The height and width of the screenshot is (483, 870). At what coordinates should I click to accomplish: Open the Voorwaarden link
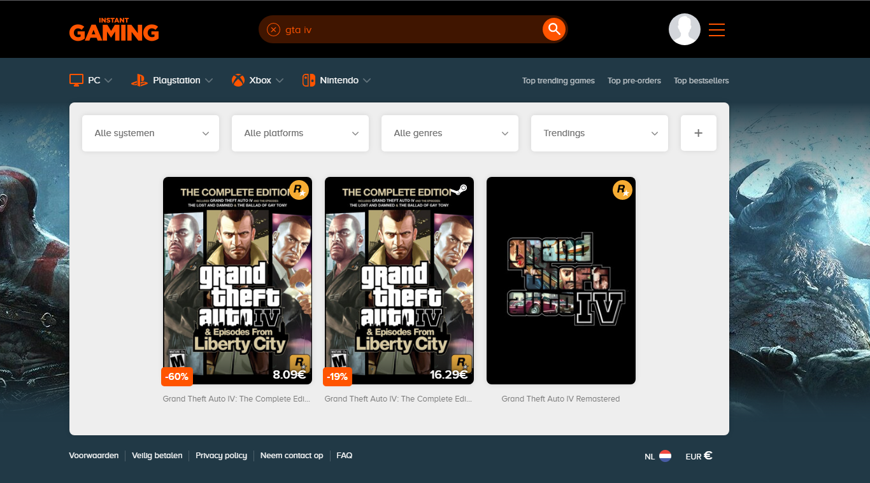tap(94, 456)
